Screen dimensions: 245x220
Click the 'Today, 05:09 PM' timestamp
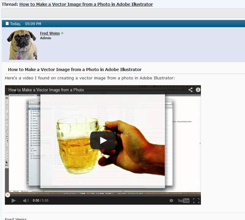coord(25,24)
